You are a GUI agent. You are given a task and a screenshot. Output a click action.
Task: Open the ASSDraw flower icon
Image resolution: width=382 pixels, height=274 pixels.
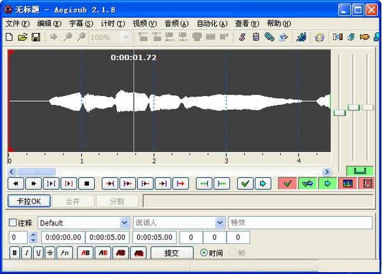[319, 38]
